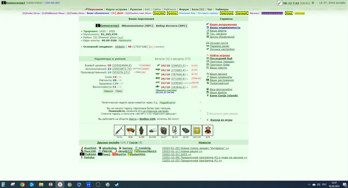Open the Рулетка menu item
This screenshot has width=348, height=188.
(x=136, y=9)
